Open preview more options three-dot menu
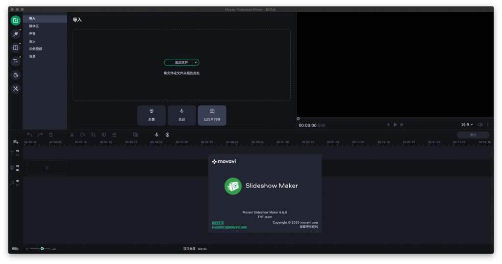The height and width of the screenshot is (264, 502). pyautogui.click(x=488, y=125)
